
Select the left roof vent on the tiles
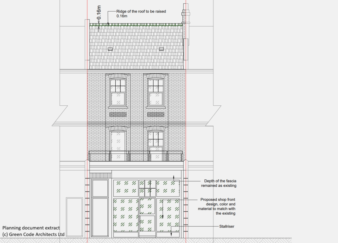click(x=110, y=49)
